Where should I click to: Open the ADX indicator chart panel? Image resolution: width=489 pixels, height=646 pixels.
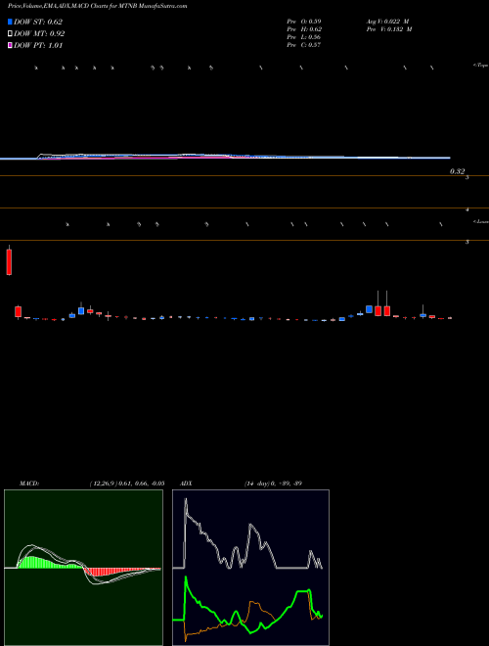pos(250,568)
